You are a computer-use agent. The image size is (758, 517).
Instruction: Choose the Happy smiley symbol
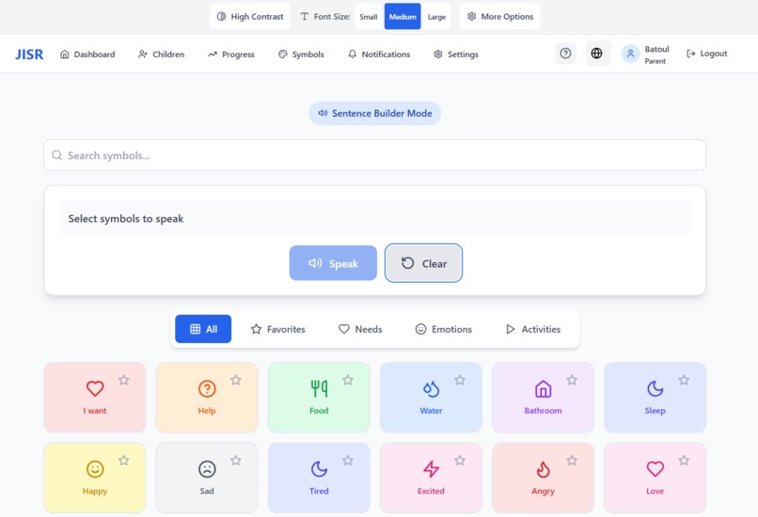[95, 478]
